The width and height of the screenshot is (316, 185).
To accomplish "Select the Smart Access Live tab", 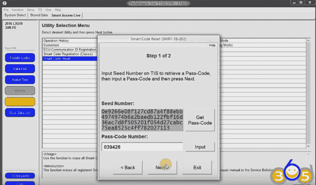I will pyautogui.click(x=66, y=15).
